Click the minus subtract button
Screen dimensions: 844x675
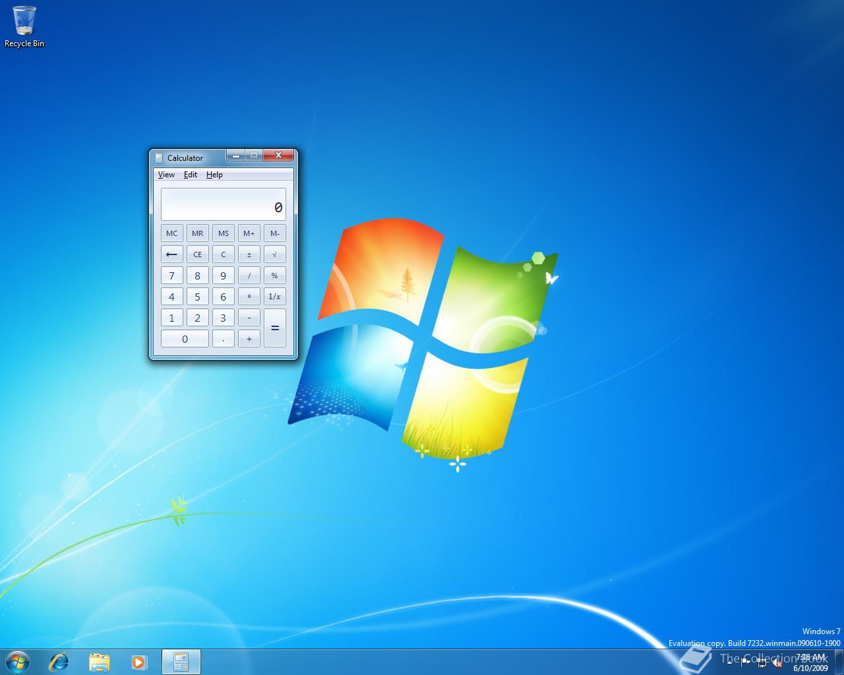click(249, 318)
